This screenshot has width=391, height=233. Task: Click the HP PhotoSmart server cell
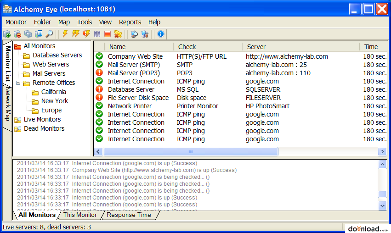pos(267,106)
